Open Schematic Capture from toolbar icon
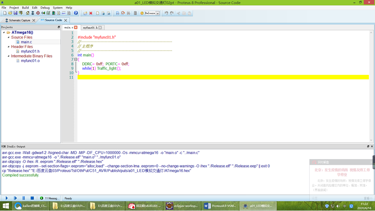375x211 pixels. pos(33,13)
